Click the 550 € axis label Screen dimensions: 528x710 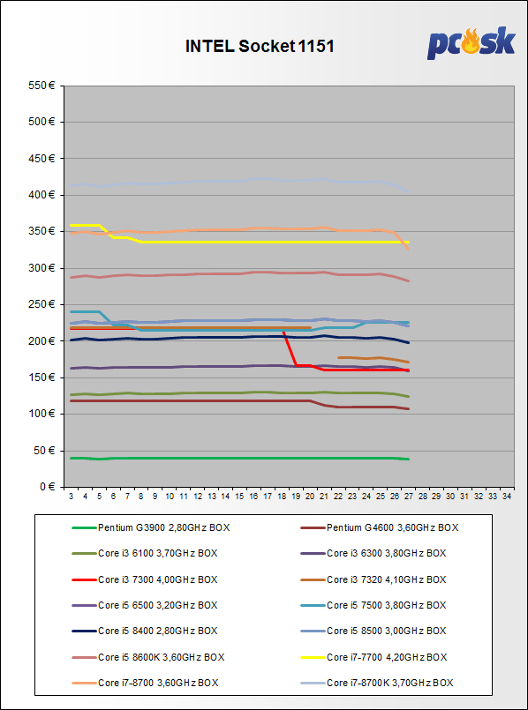[x=42, y=86]
